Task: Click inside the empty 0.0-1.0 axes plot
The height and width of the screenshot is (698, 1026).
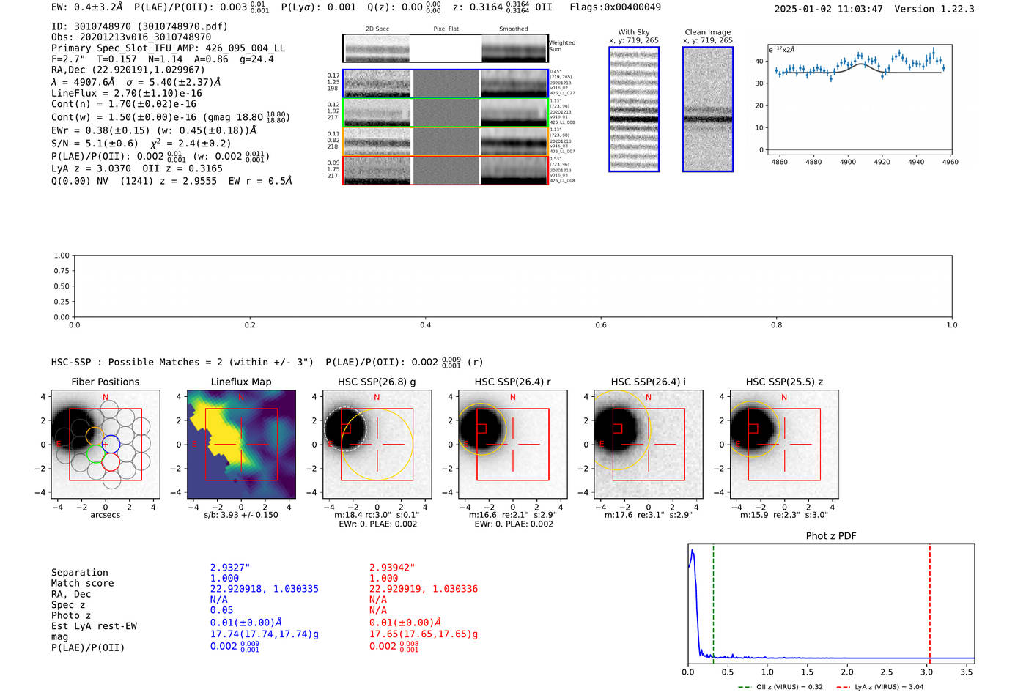Action: tap(513, 286)
